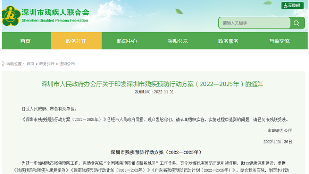The image size is (309, 174).
Task: Open the 采购公示 navigation tab
Action: 178,41
